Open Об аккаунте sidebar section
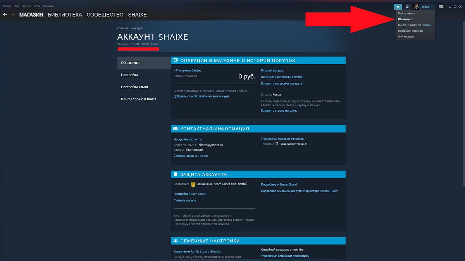Image resolution: width=465 pixels, height=261 pixels. point(144,63)
